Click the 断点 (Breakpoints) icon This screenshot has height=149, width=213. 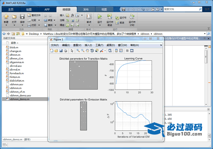pos(89,16)
